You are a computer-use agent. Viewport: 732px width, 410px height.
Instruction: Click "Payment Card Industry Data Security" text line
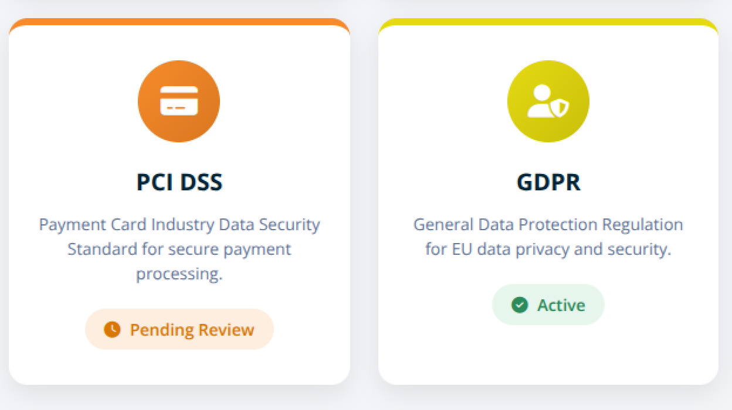179,225
